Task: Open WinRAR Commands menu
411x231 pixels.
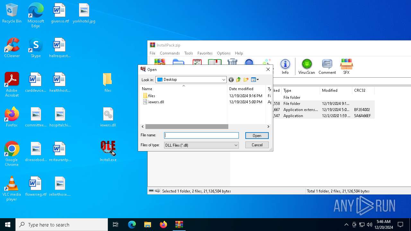Action: 170,53
